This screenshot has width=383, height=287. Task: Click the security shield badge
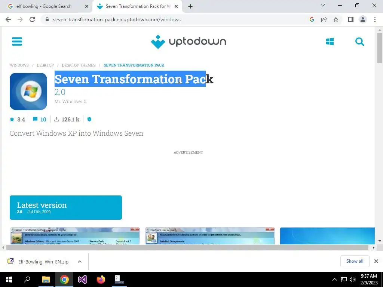coord(89,119)
